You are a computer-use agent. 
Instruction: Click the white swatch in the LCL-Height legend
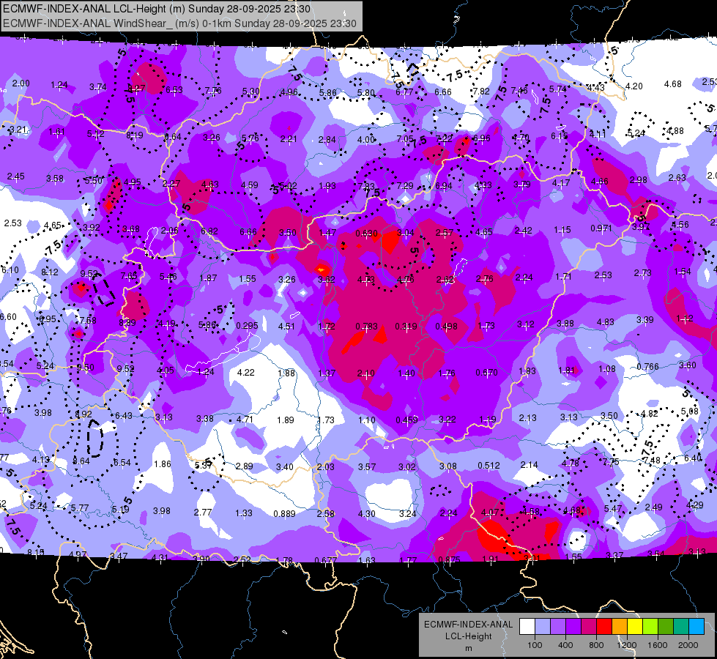tap(527, 627)
